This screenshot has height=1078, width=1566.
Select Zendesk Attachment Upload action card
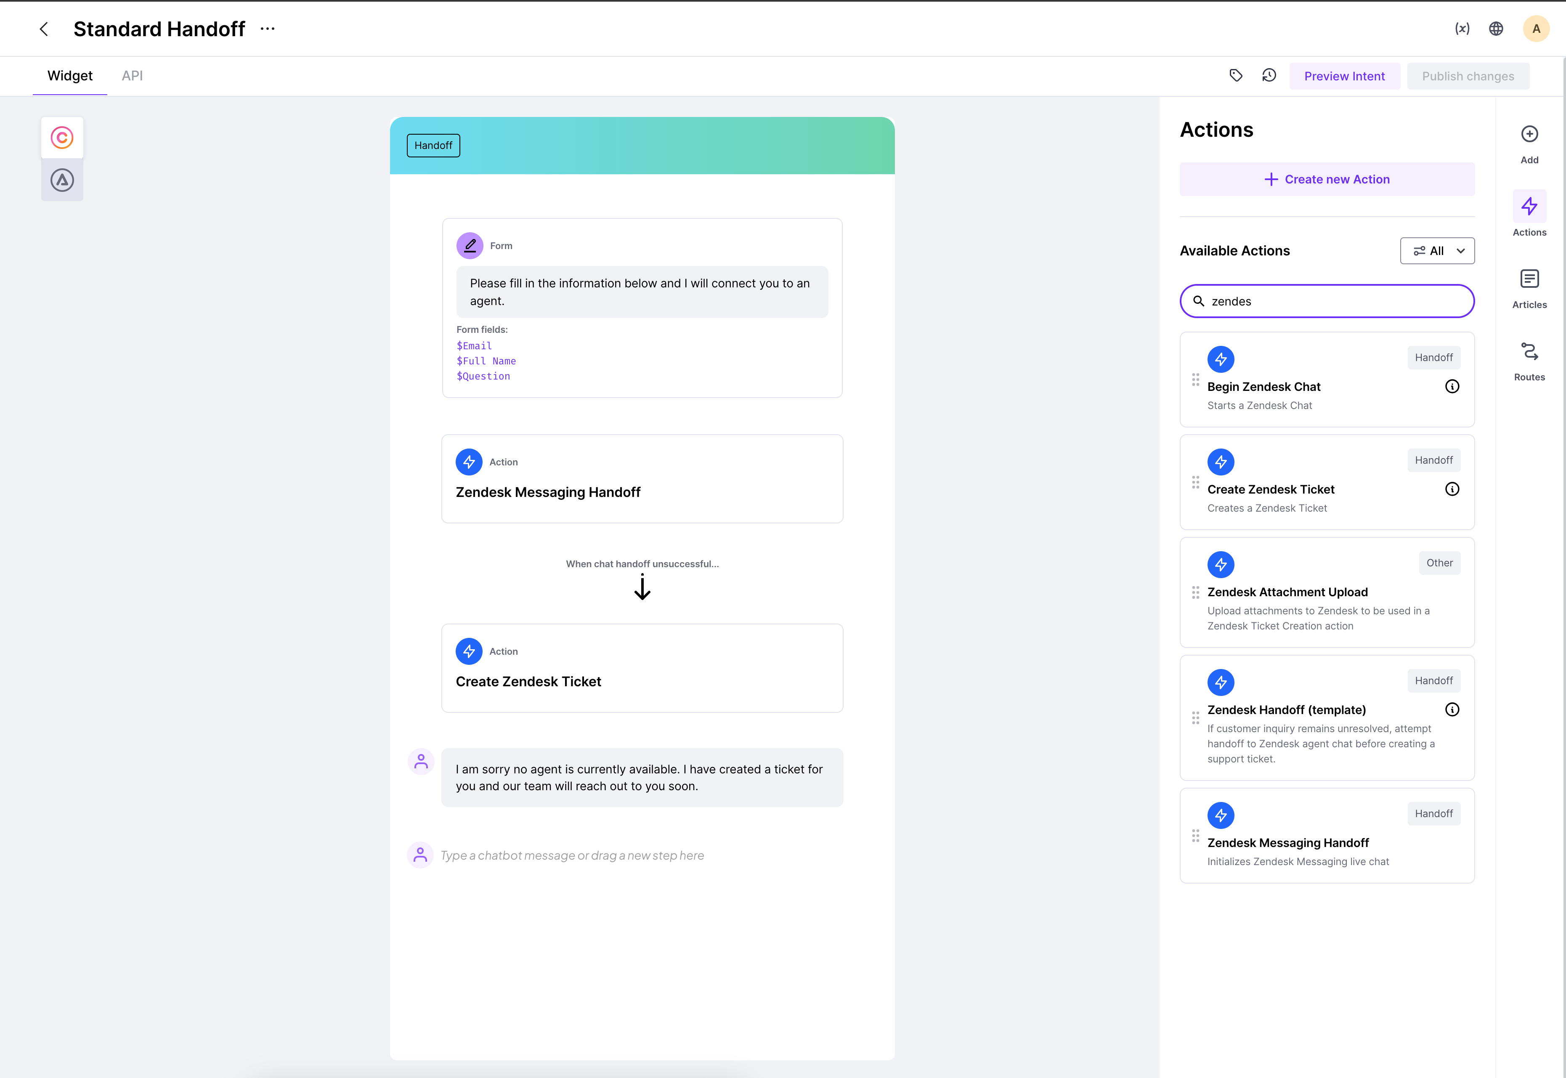click(x=1326, y=592)
